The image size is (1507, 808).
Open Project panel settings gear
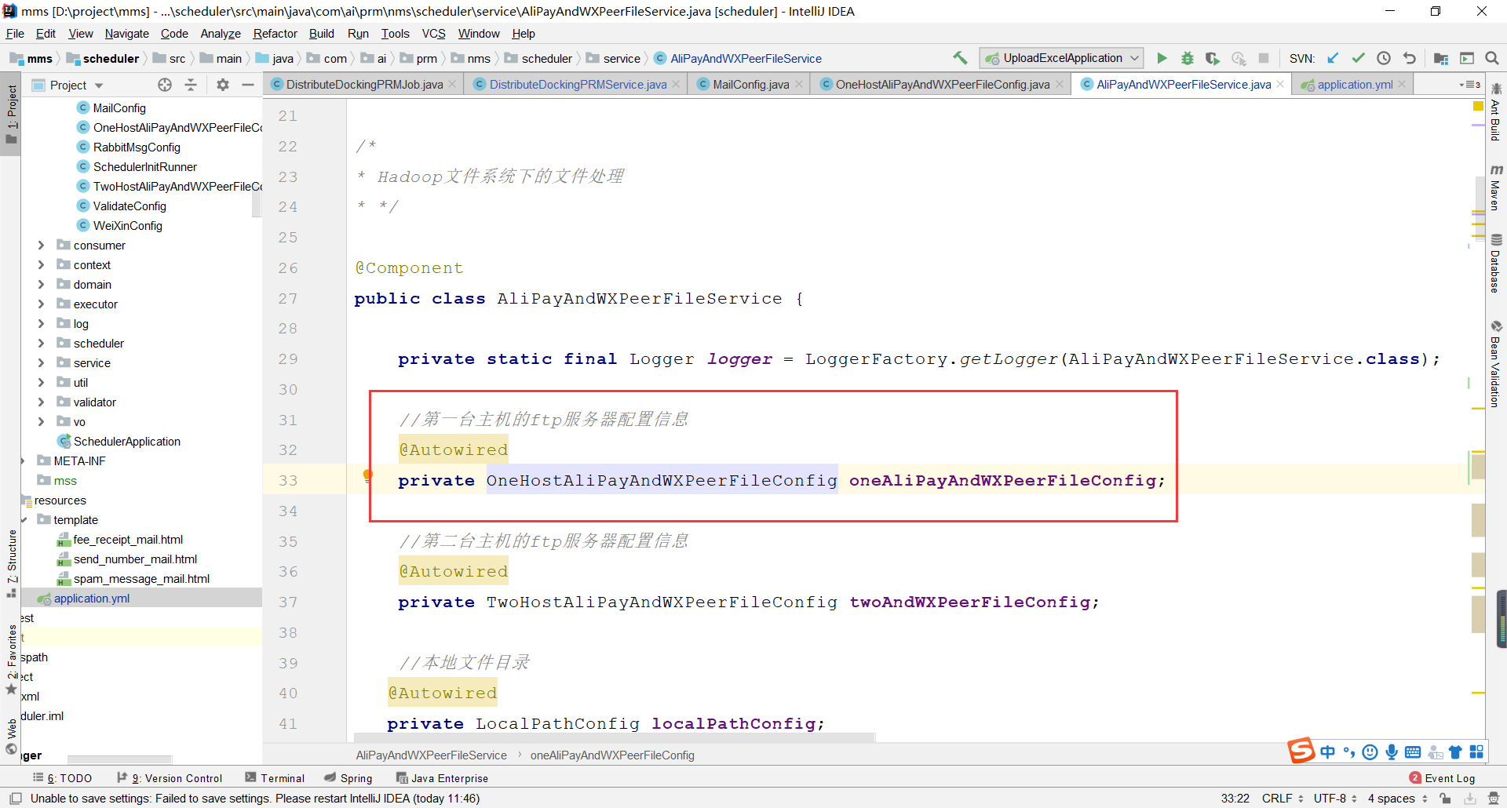[223, 85]
